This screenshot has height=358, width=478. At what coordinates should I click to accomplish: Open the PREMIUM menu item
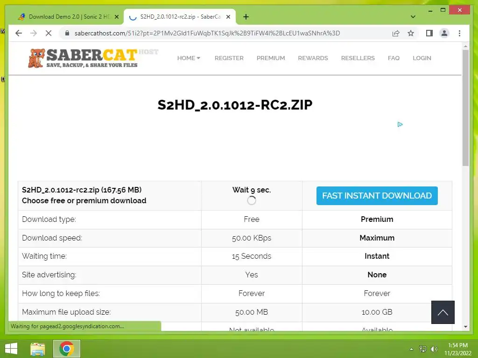[271, 58]
